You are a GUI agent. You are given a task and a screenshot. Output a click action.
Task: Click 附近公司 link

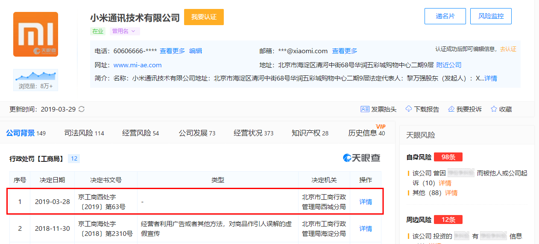[x=449, y=65]
